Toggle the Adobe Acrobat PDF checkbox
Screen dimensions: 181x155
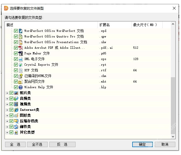click(x=16, y=48)
